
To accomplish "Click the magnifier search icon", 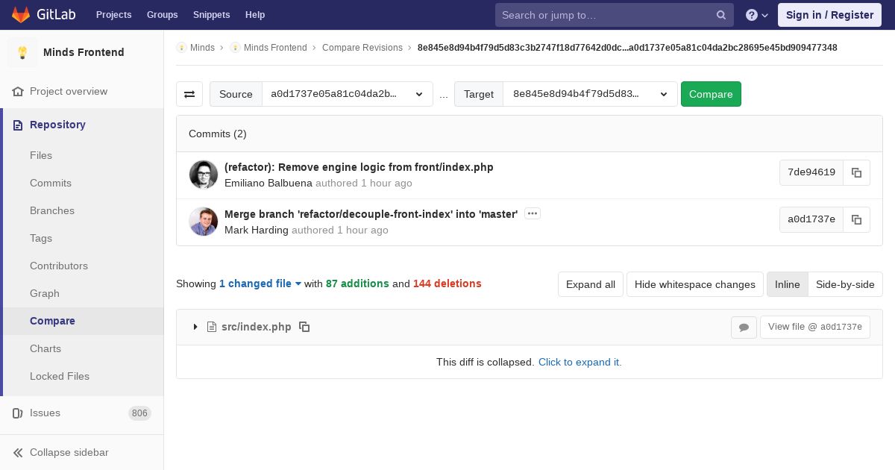I will tap(721, 15).
